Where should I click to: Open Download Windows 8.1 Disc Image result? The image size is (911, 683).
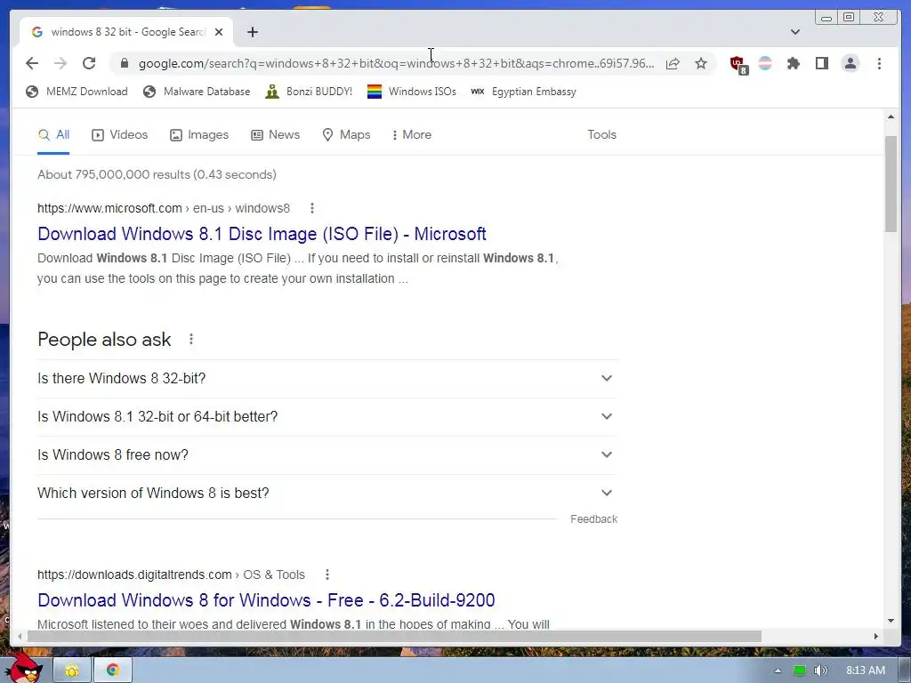pos(262,234)
